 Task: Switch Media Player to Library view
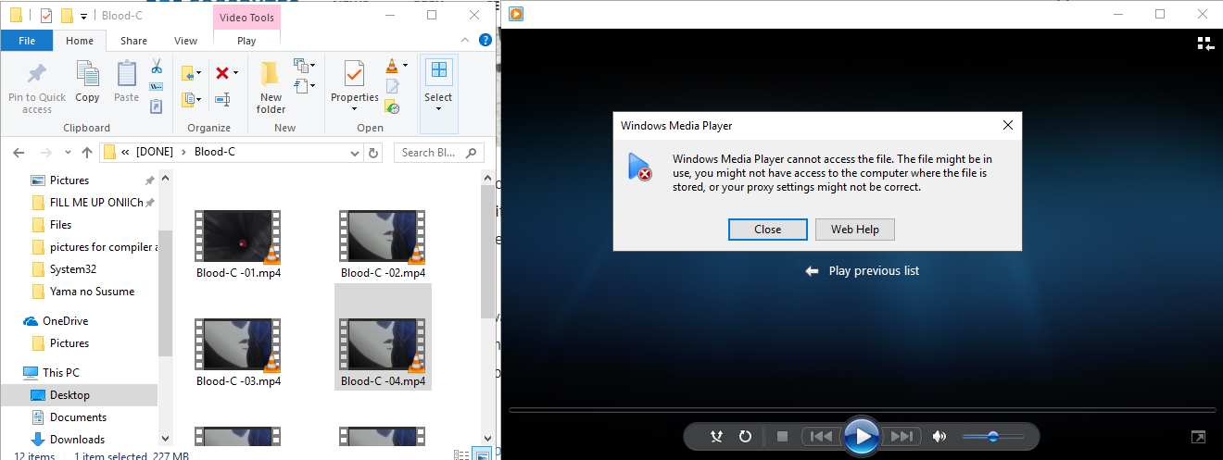(x=1204, y=44)
